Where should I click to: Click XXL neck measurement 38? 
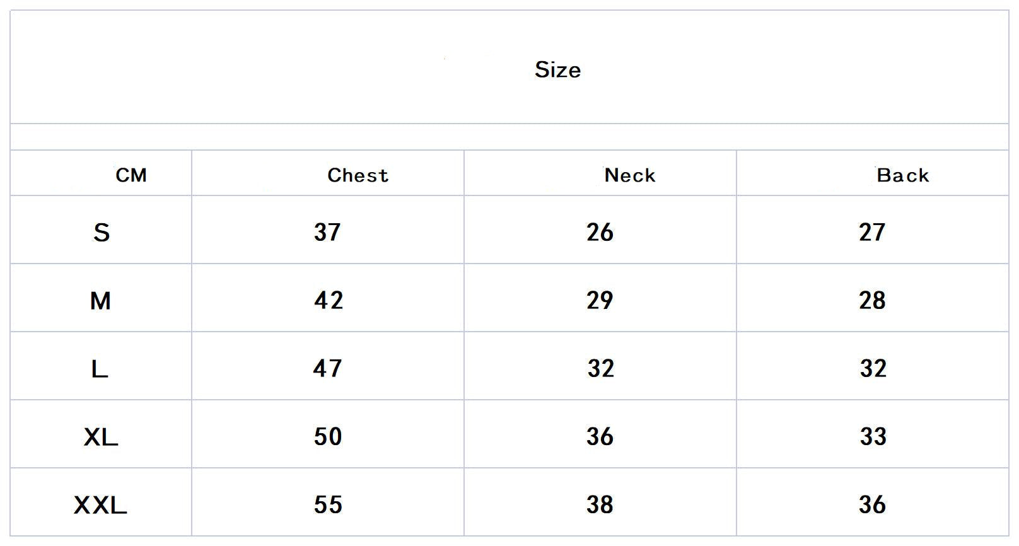point(600,504)
